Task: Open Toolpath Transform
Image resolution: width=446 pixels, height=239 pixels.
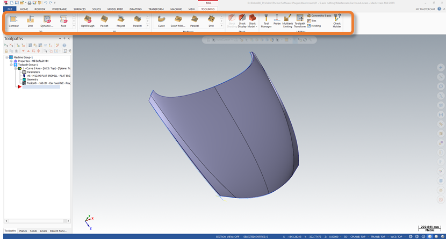Action: coord(300,21)
